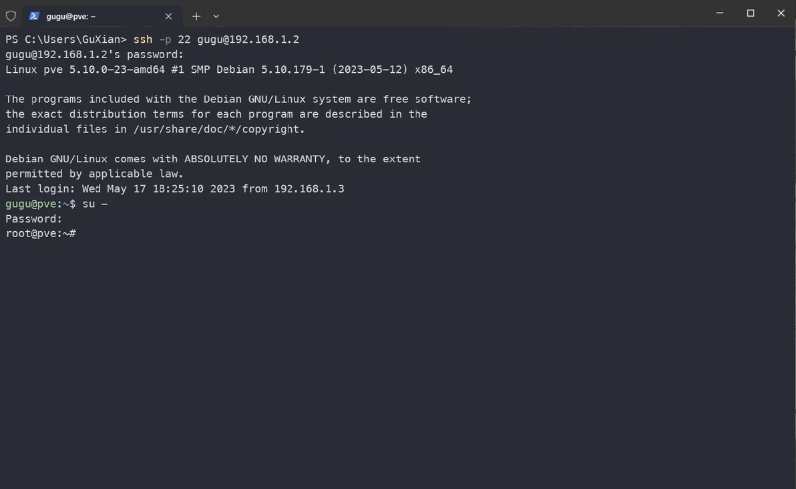Click the Password: line below su -
Screen dimensions: 796x489
pos(33,219)
